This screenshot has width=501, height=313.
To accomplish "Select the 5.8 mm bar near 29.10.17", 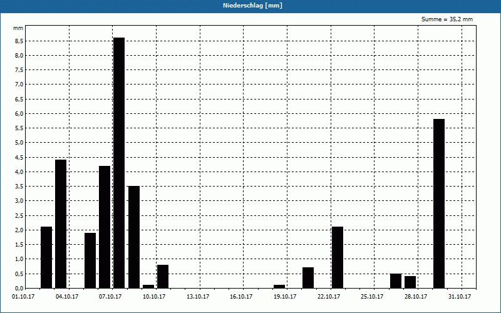I will [439, 204].
